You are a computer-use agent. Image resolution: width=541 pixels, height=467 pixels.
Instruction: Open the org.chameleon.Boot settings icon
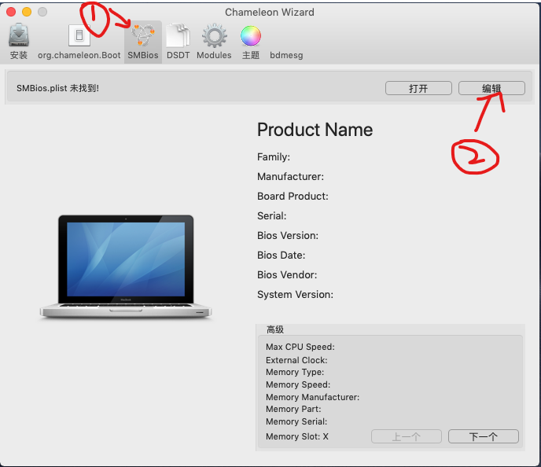[x=79, y=35]
